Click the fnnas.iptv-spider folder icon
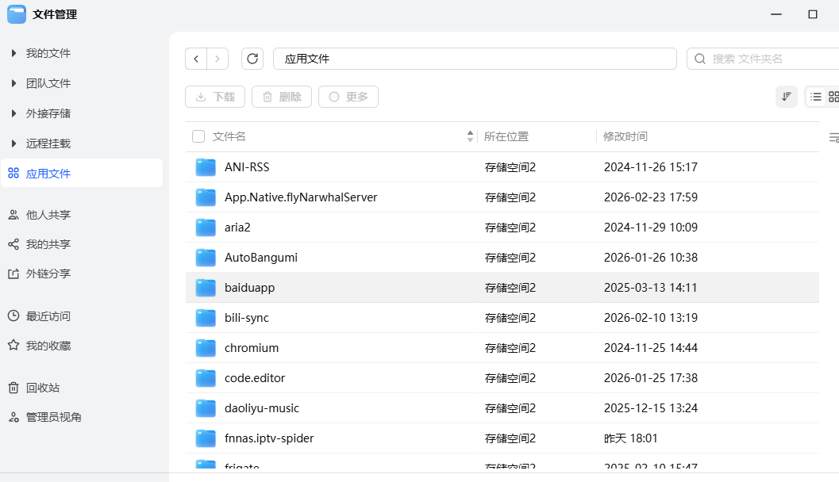This screenshot has height=482, width=839. 206,438
